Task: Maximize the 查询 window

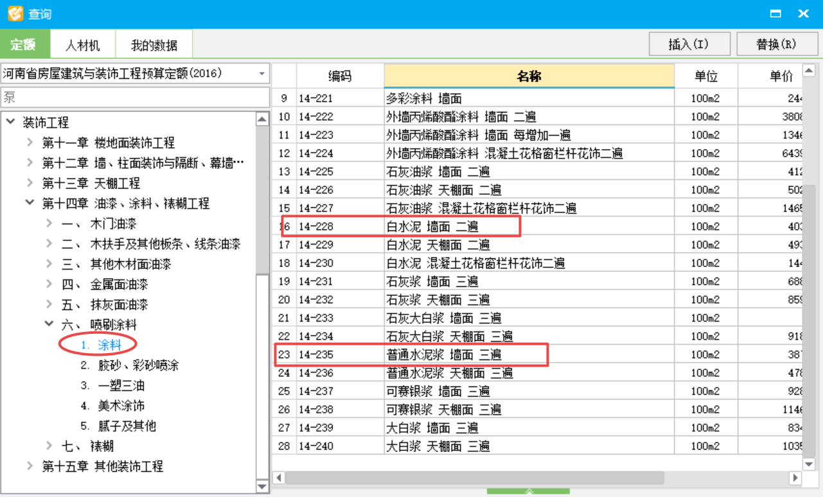Action: coord(776,13)
